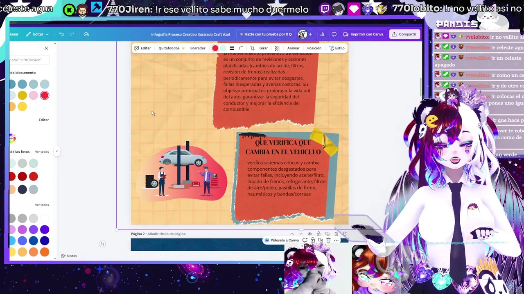Delete page trash icon in page controls

point(336,234)
